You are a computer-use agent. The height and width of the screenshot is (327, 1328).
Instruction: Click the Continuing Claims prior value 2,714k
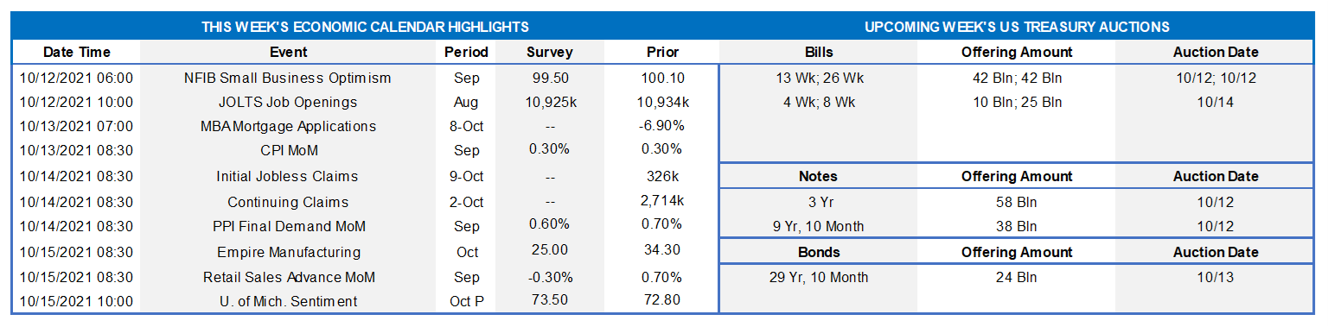663,202
